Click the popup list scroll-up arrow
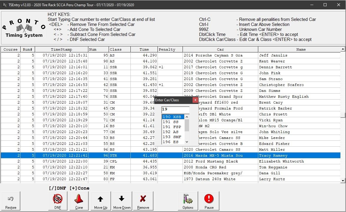This screenshot has height=212, width=346. click(187, 117)
